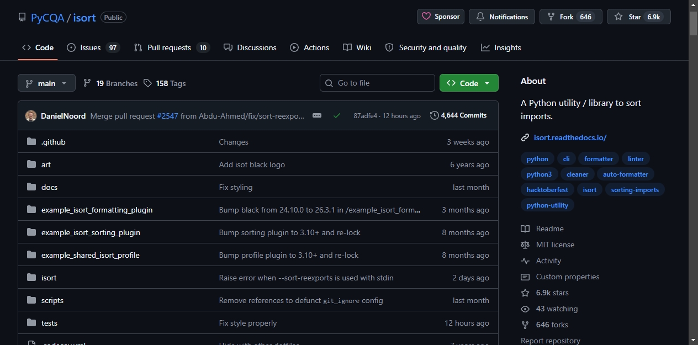Viewport: 698px width, 345px height.
Task: Open pull request #2547 link
Action: coord(167,116)
